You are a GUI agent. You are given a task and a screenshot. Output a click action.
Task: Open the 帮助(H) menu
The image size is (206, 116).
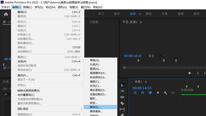(x=98, y=7)
